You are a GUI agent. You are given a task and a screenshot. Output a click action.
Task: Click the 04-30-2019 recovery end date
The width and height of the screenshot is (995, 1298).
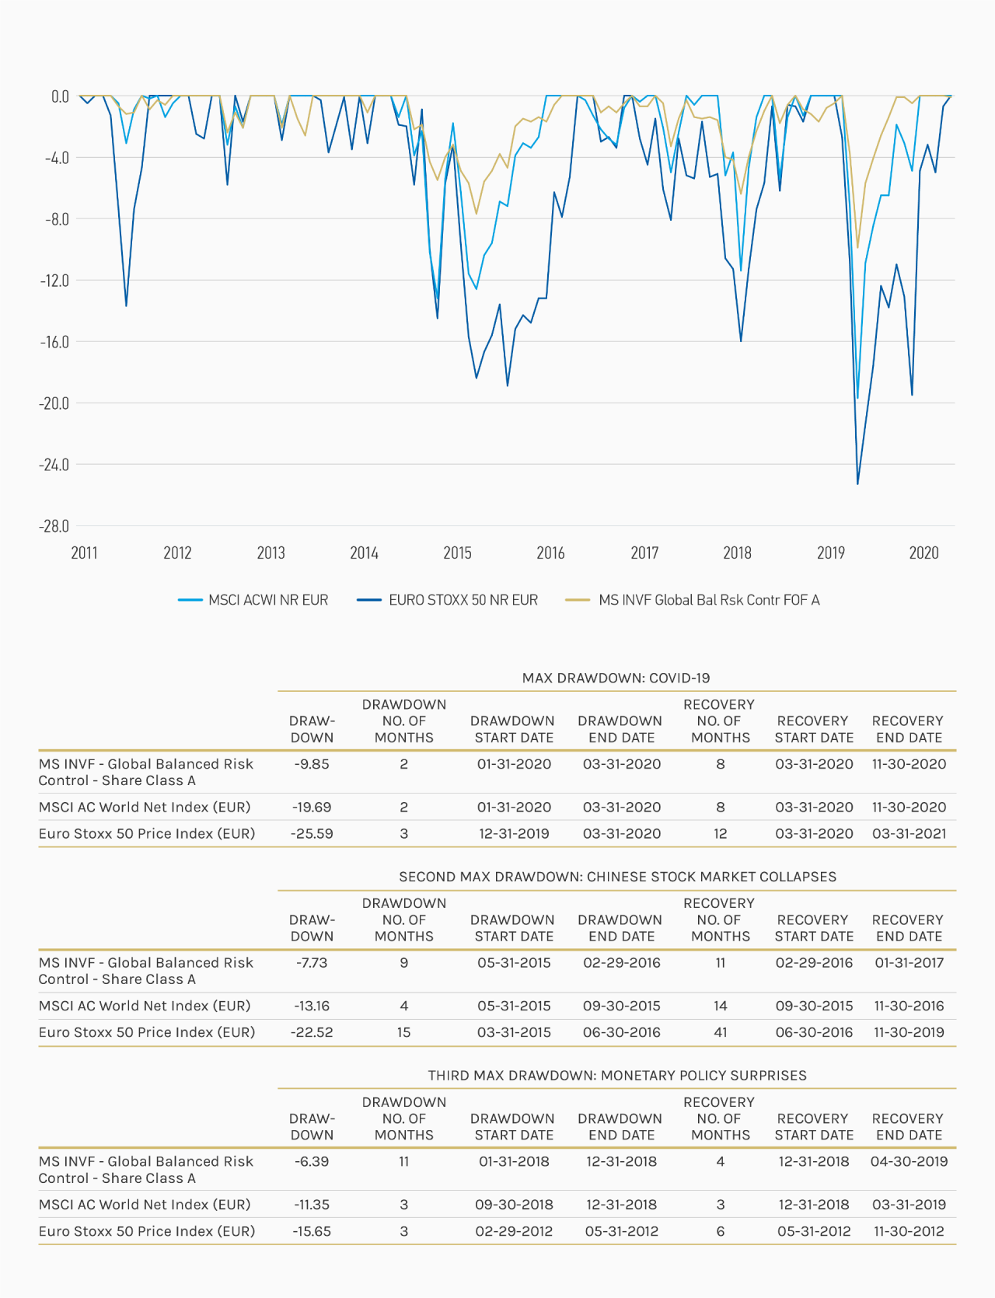point(909,1161)
